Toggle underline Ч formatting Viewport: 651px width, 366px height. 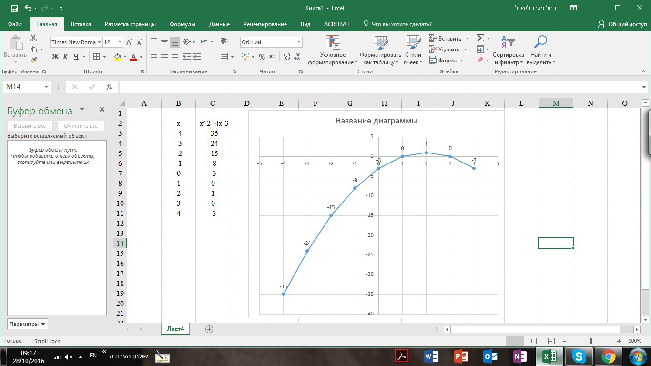[76, 57]
